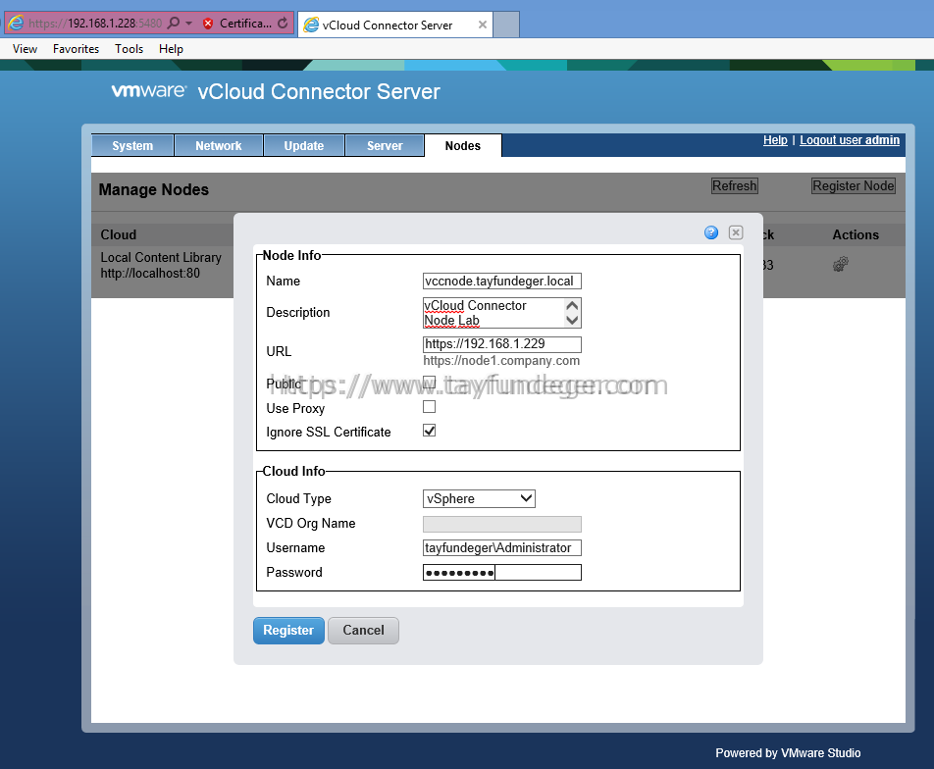
Task: Click the address bar search magnifier icon
Action: (174, 24)
